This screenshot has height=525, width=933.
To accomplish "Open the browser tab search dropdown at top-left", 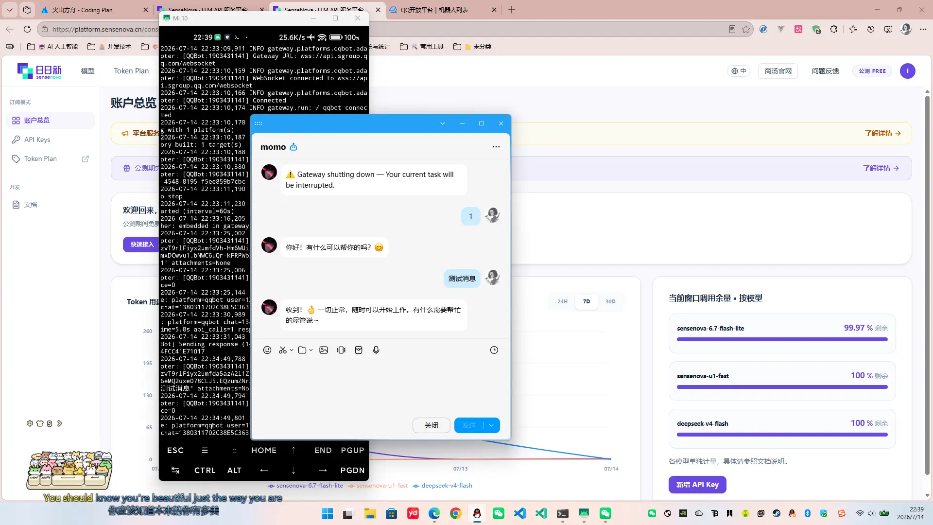I will click(x=10, y=10).
